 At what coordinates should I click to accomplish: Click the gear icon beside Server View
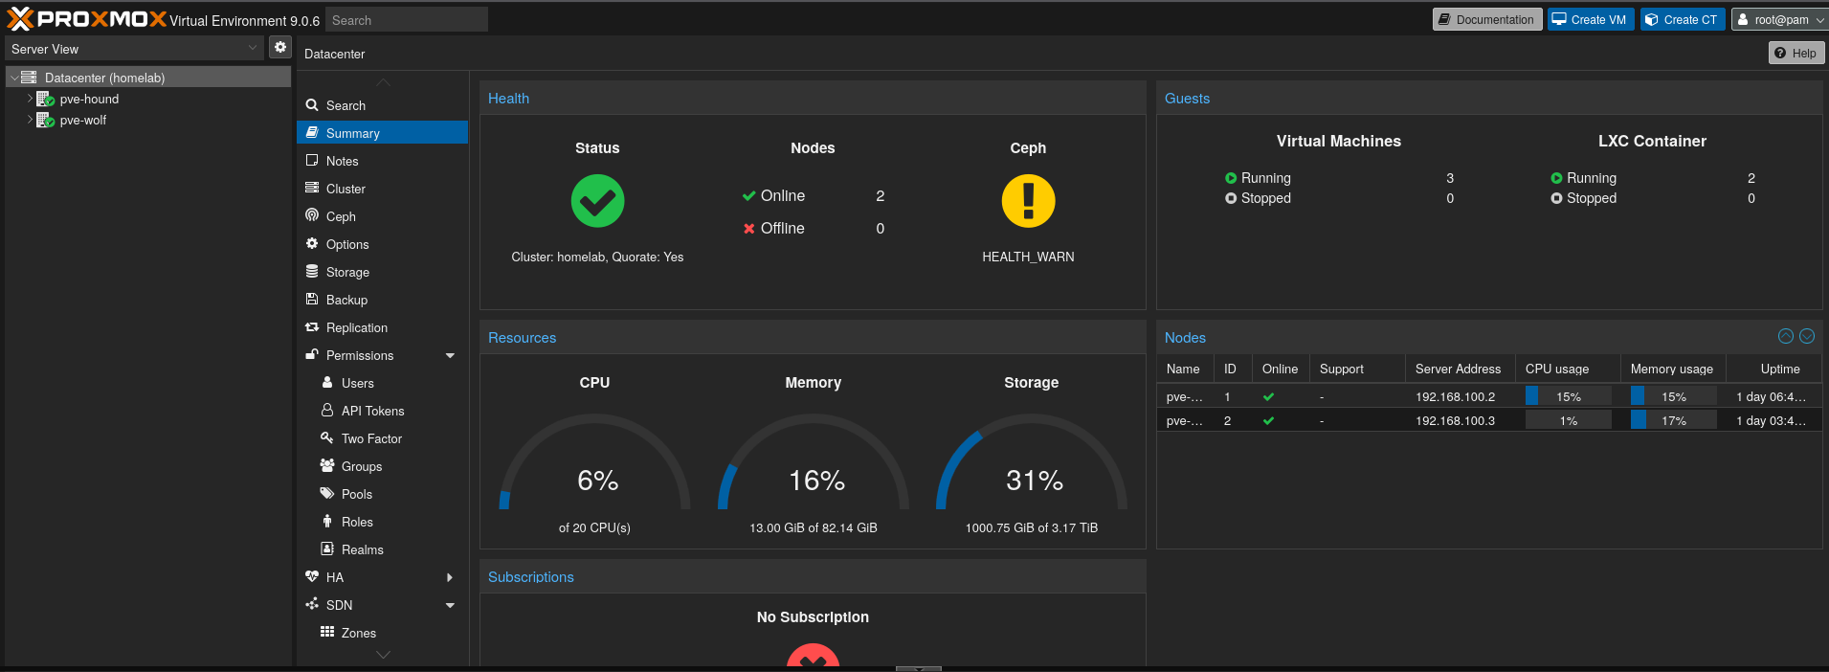pos(279,47)
